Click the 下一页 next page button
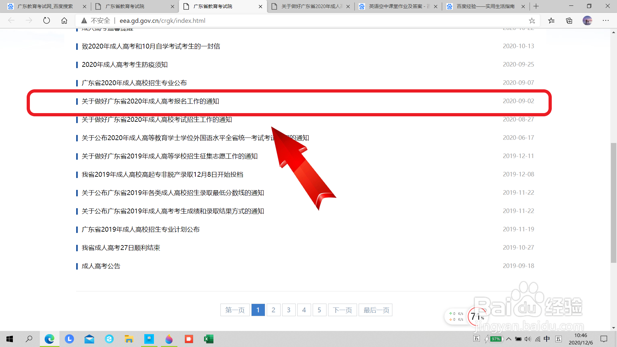 coord(342,310)
